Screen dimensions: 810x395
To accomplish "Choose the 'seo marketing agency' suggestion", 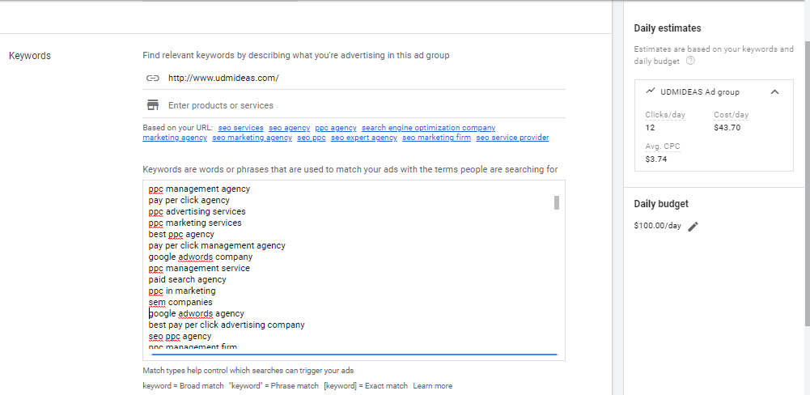I will [252, 138].
